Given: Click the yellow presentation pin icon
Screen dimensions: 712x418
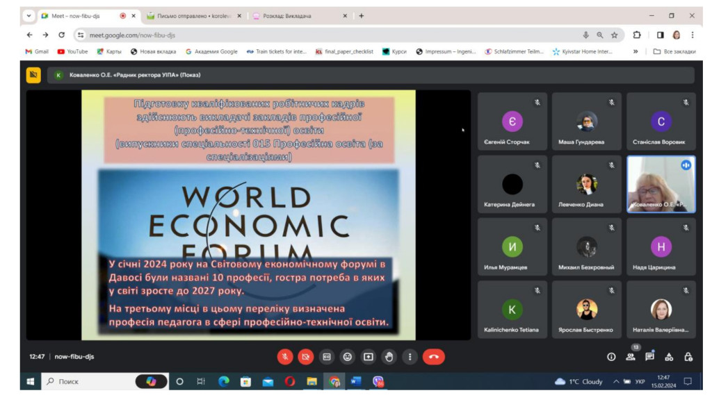Looking at the screenshot, I should [33, 75].
